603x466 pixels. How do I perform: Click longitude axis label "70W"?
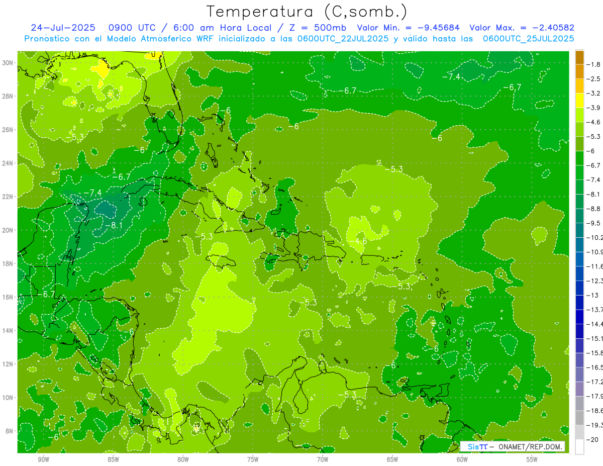(x=323, y=459)
